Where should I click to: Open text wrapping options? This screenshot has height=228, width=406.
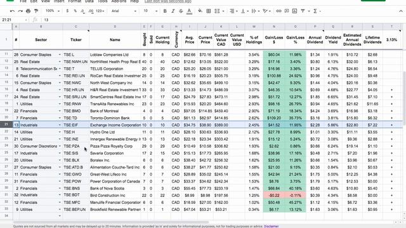click(x=255, y=11)
